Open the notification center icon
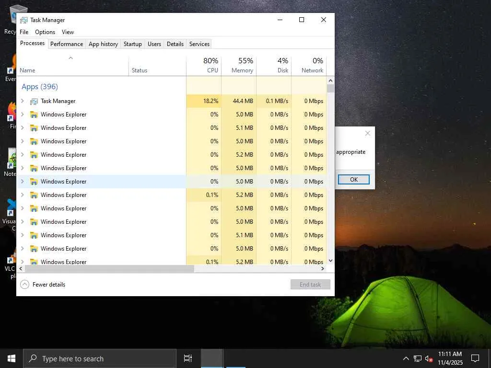This screenshot has height=368, width=491. [475, 358]
